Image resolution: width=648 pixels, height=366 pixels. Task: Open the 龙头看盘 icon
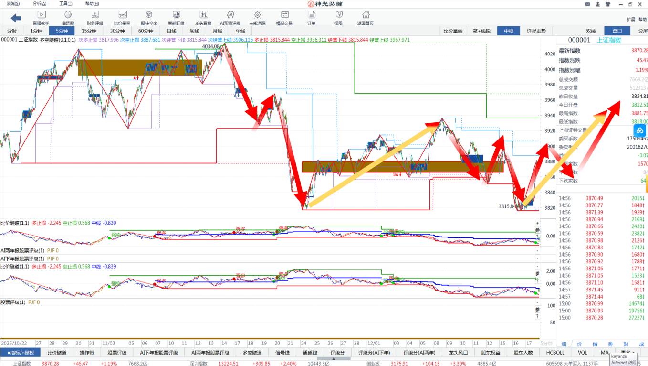203,18
